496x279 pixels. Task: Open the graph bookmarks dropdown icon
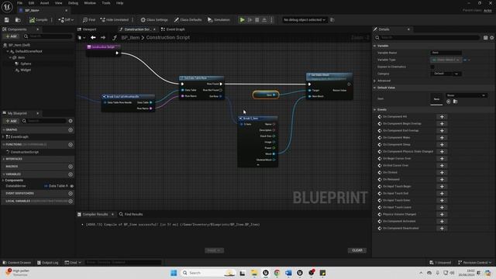(81, 38)
